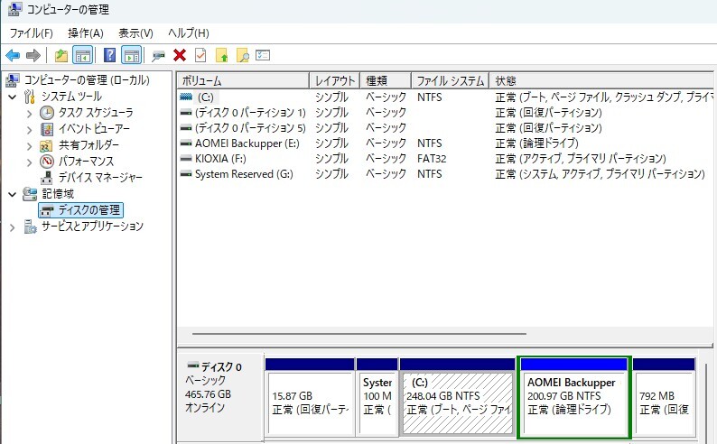Click Device Manager icon in tree
Screen dimensions: 717x444
(47, 178)
